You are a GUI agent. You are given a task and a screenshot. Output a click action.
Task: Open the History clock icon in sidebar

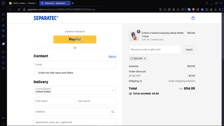(3, 57)
